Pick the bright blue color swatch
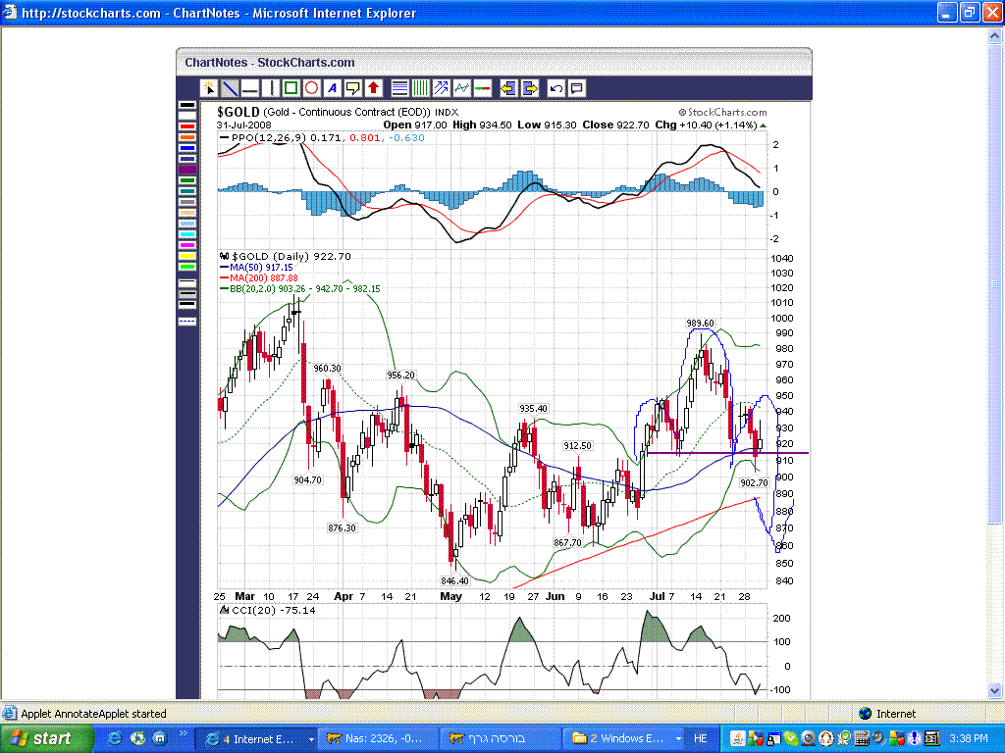The height and width of the screenshot is (753, 1005). tap(187, 149)
